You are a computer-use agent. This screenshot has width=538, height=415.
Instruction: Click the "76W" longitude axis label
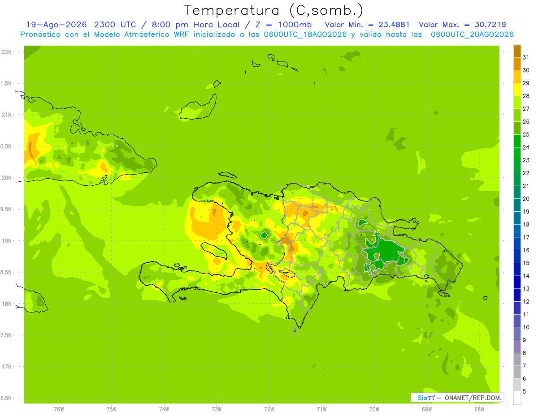[59, 409]
